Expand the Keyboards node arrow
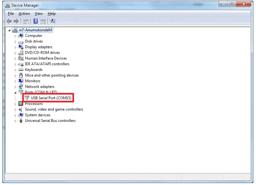The width and height of the screenshot is (256, 185). [x=15, y=70]
